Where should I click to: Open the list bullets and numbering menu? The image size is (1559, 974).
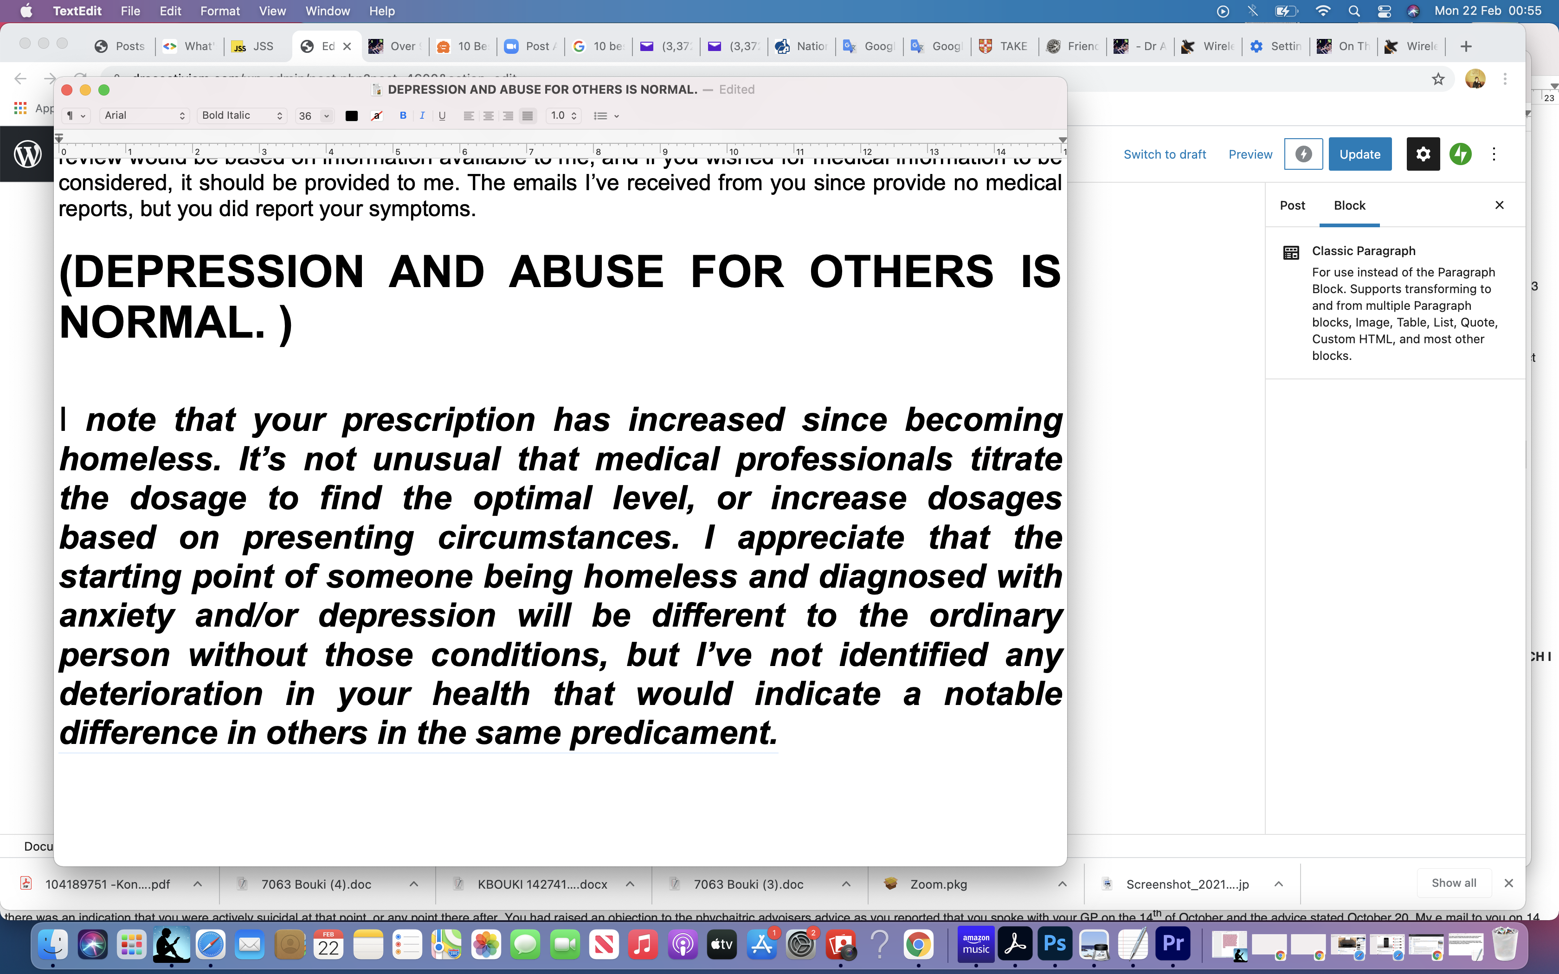[606, 116]
